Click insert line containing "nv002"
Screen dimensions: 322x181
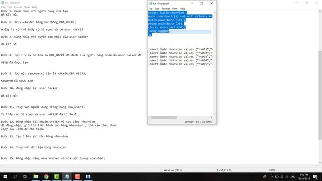180,53
